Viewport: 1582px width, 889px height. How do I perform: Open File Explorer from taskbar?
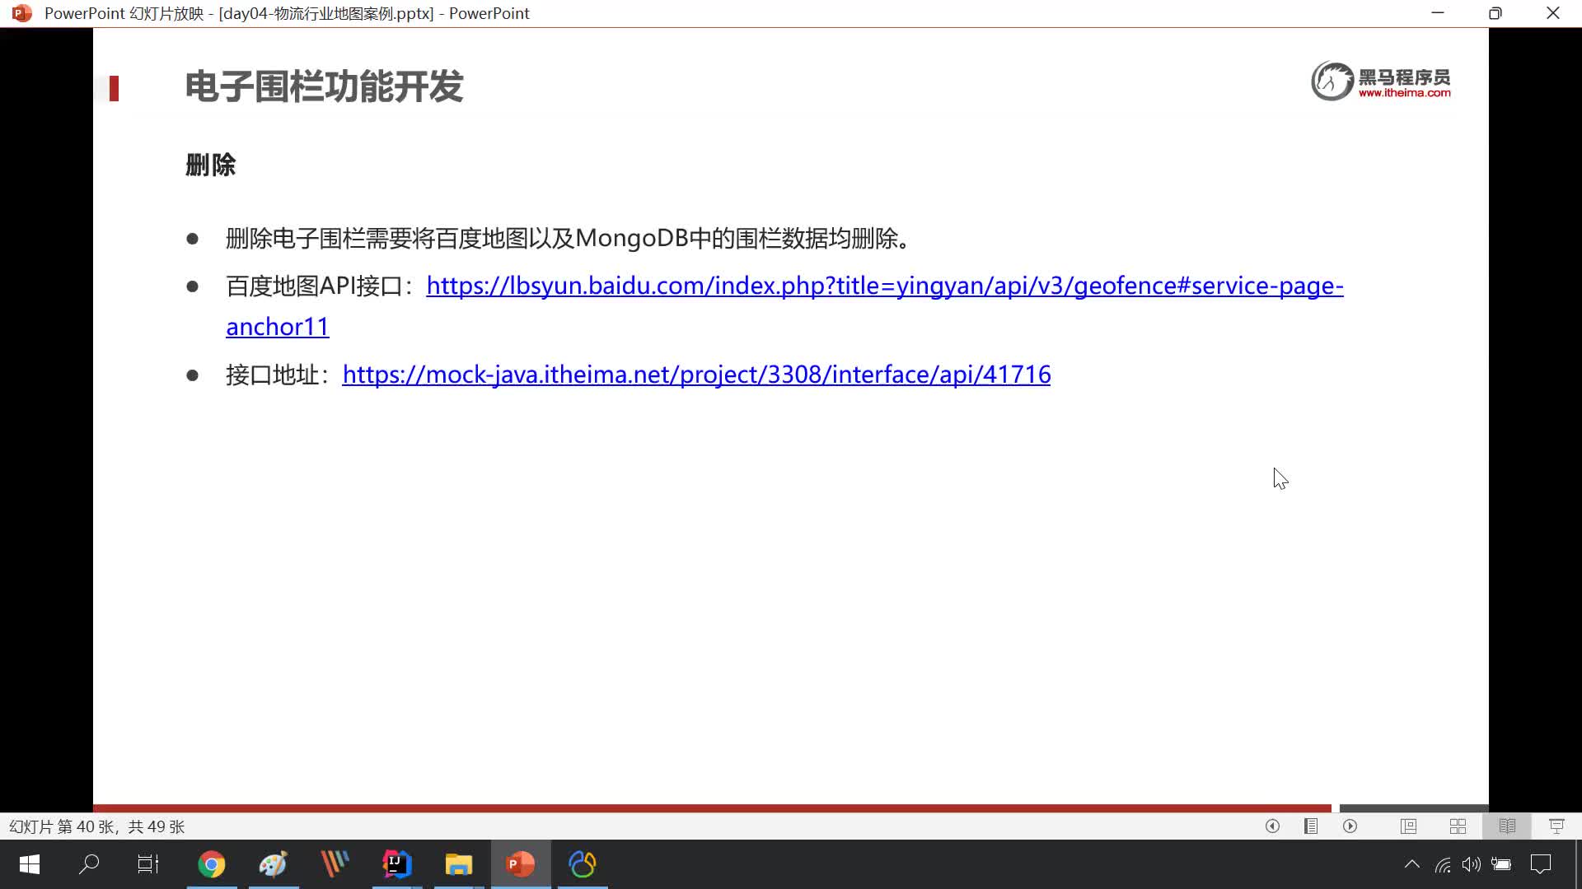pos(459,864)
